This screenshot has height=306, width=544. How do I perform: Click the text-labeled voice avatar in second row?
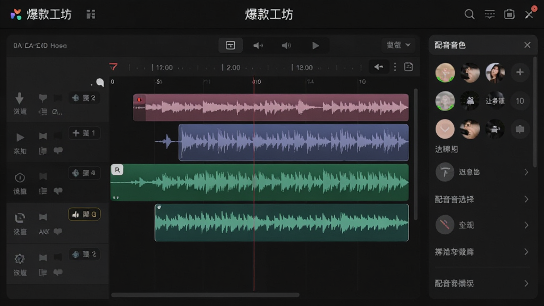495,101
